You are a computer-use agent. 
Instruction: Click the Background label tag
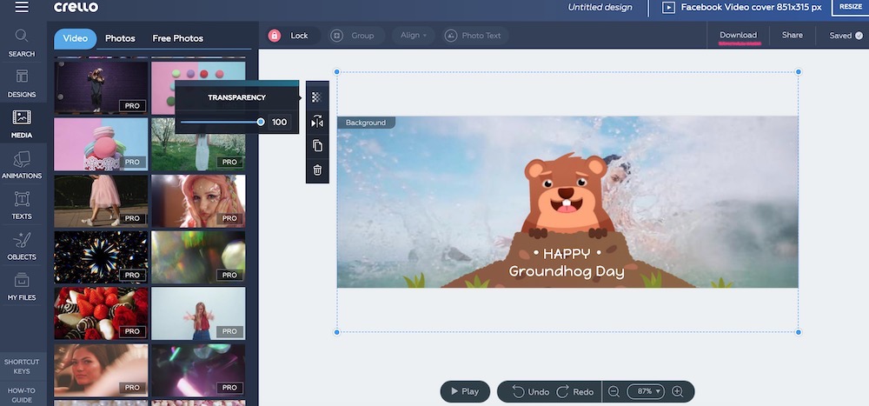[x=366, y=123]
